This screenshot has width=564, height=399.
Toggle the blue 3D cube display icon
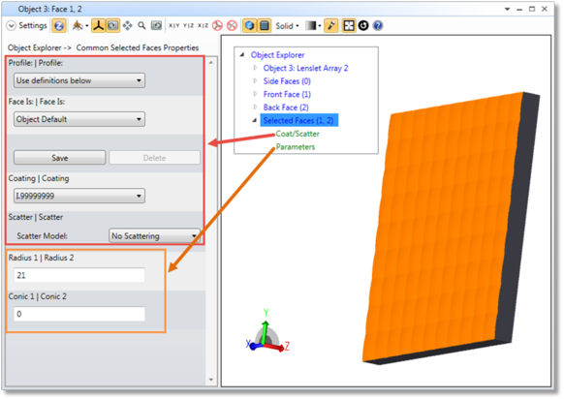[250, 26]
